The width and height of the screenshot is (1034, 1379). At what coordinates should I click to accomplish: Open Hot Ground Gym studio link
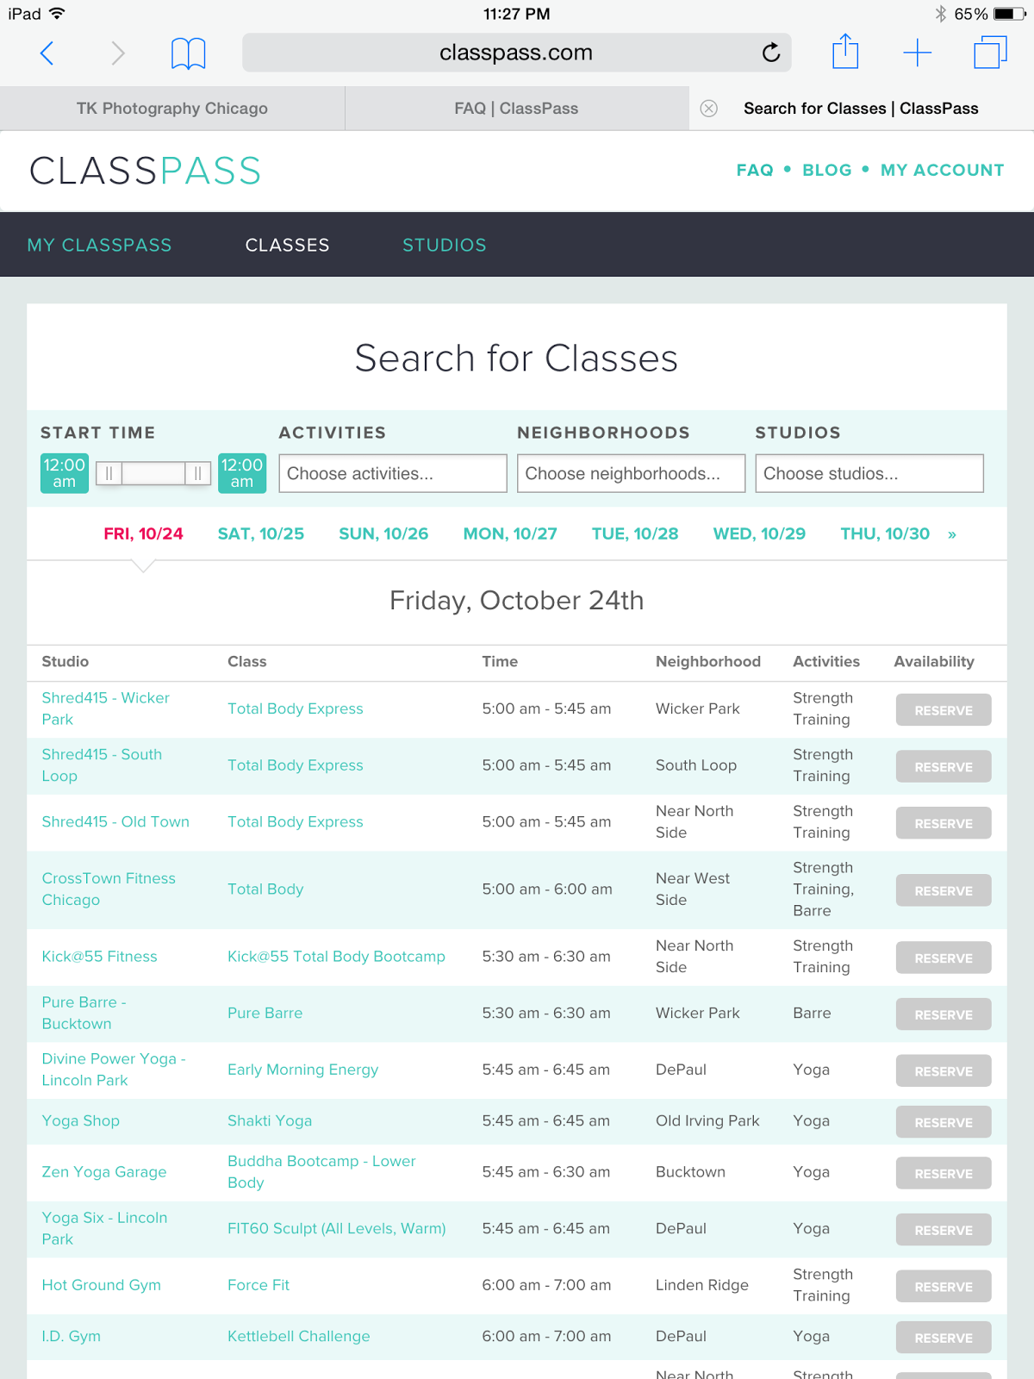(101, 1284)
